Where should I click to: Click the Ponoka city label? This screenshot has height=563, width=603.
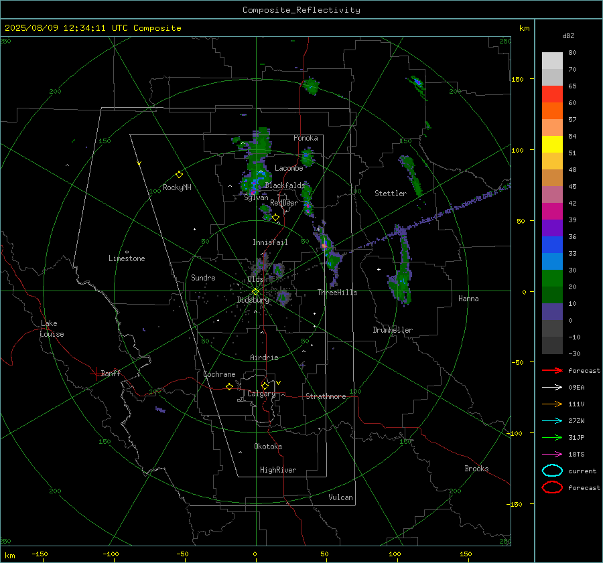tap(306, 138)
